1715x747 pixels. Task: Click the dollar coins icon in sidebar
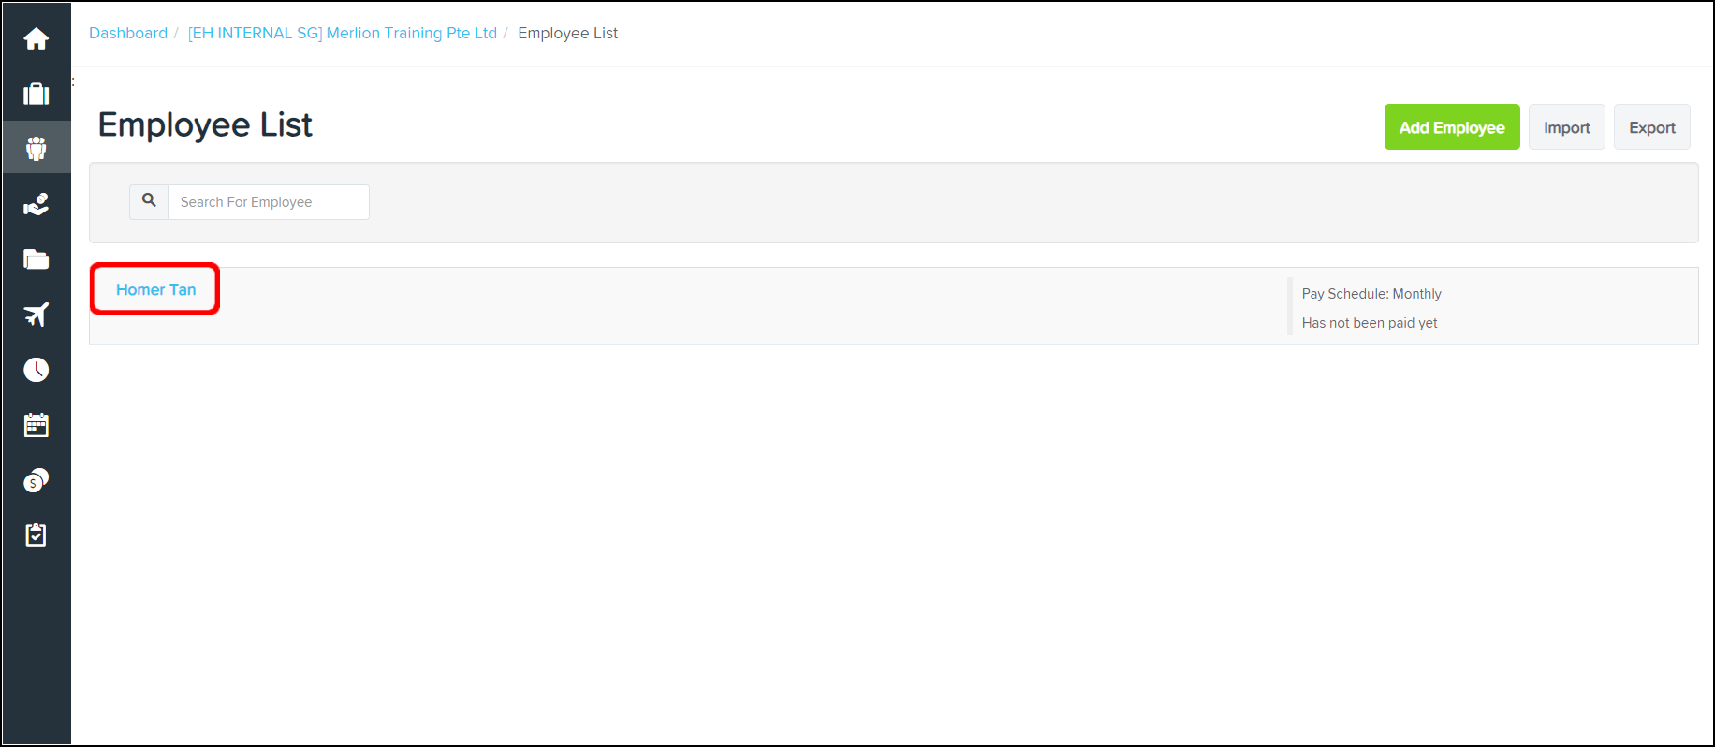[x=37, y=480]
